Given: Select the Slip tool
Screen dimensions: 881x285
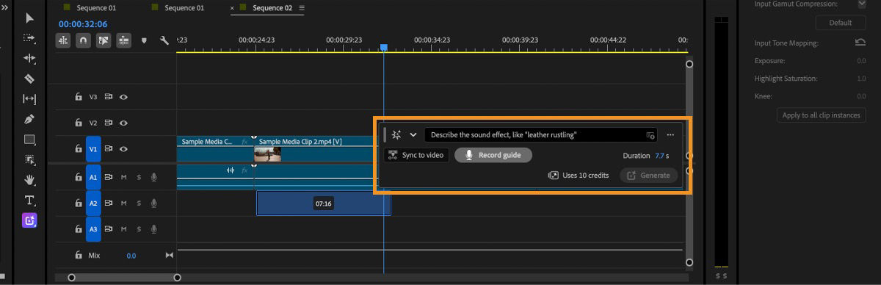Looking at the screenshot, I should point(29,99).
